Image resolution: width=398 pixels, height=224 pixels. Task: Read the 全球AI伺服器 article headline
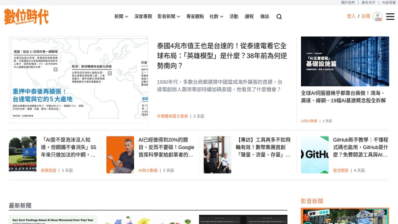(x=344, y=97)
